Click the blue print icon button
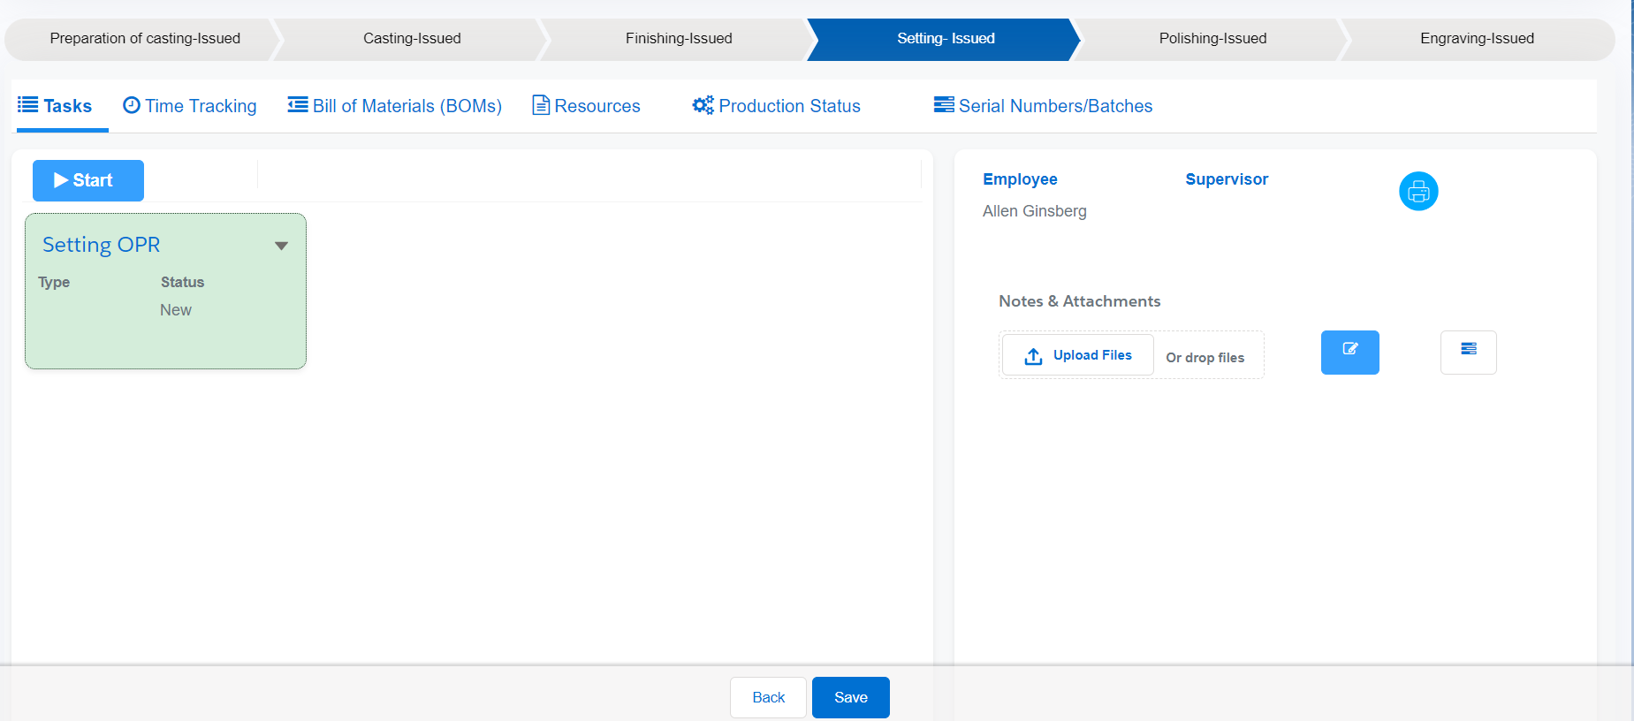1634x721 pixels. (1418, 191)
